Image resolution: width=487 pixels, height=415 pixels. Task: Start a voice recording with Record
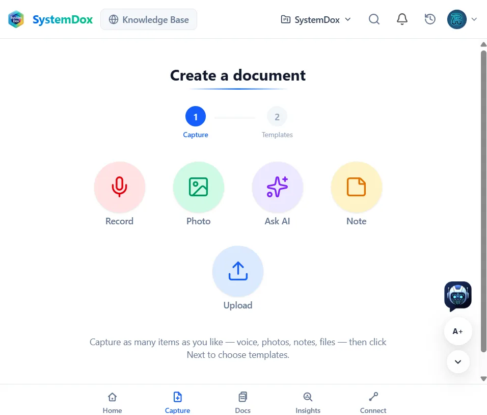point(120,187)
